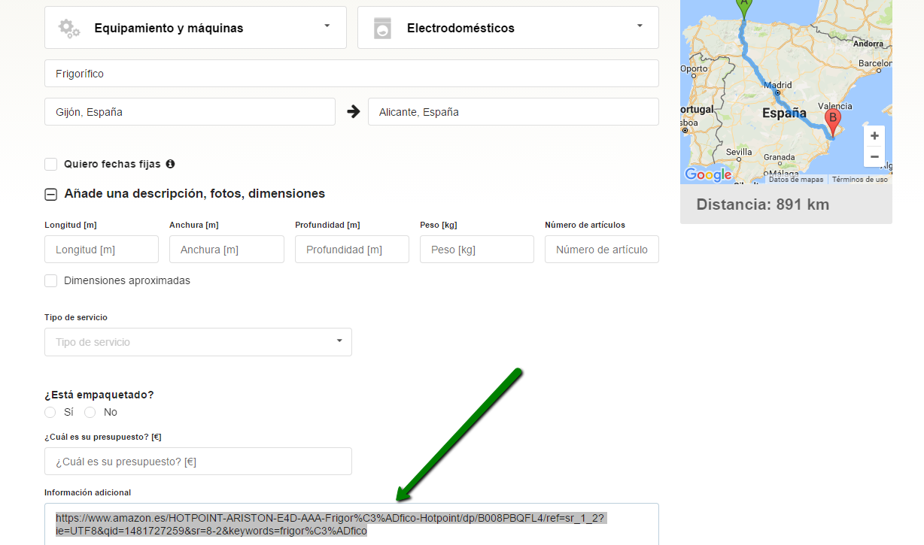The width and height of the screenshot is (924, 545).
Task: Enable the Quiero fechas fijas checkbox
Action: [x=51, y=164]
